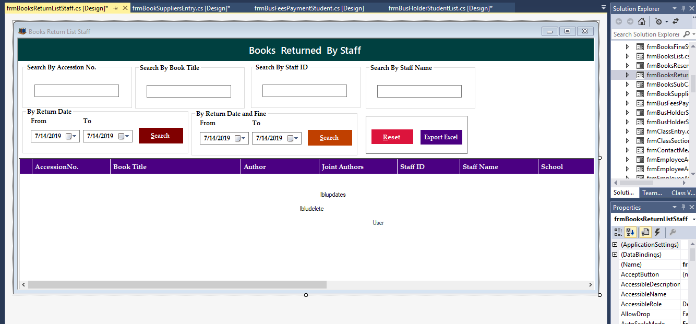
Task: Open calendar of By Return Date From picker
Action: pyautogui.click(x=71, y=136)
